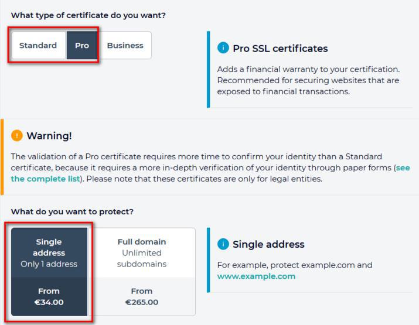This screenshot has width=419, height=325.
Task: Click the "What do you want to protect?" heading
Action: pos(72,211)
